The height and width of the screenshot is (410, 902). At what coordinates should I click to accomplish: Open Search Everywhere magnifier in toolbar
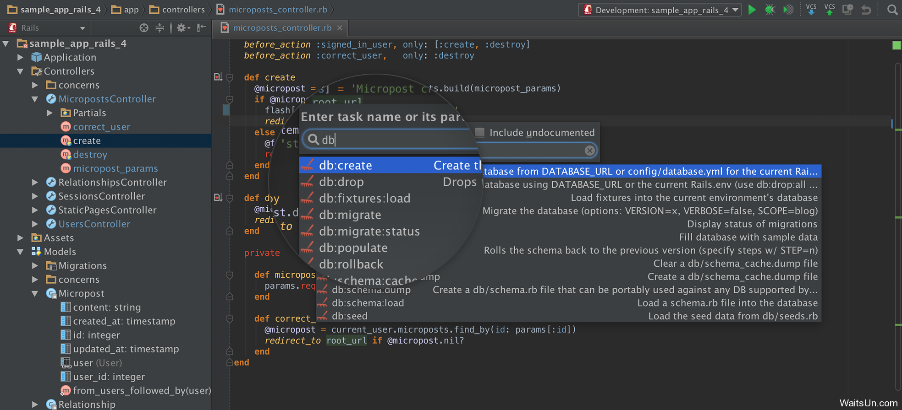coord(892,10)
